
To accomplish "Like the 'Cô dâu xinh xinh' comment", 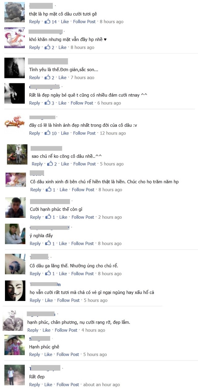I will [63, 189].
